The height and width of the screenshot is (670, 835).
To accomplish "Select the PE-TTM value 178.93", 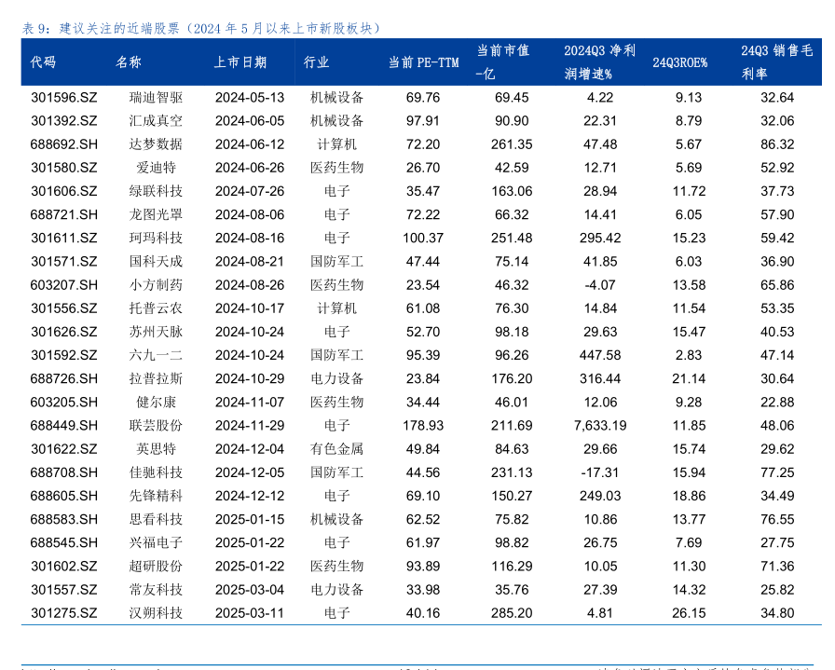I will coord(423,425).
